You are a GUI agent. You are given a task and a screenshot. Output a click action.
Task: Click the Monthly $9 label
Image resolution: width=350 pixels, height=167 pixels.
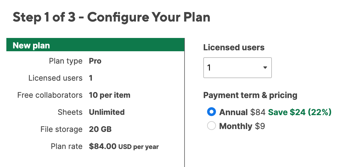[242, 126]
